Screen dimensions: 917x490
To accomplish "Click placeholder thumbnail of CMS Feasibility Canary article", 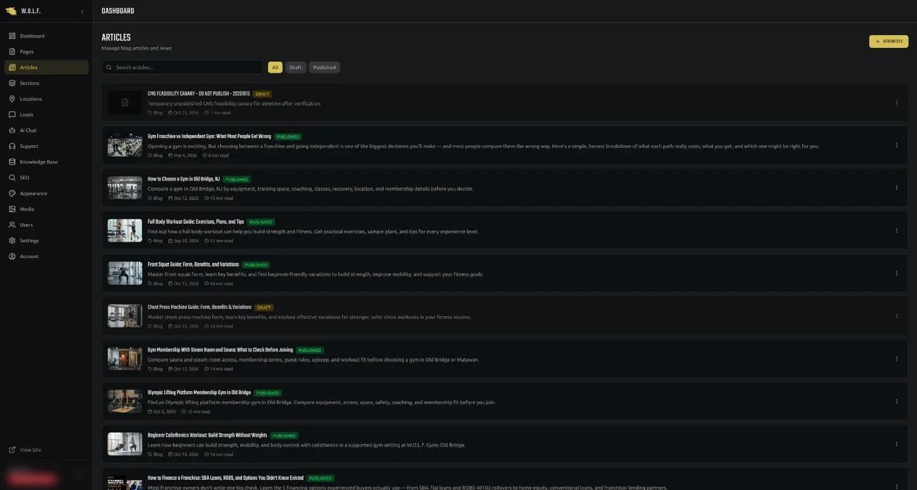I will pyautogui.click(x=125, y=102).
